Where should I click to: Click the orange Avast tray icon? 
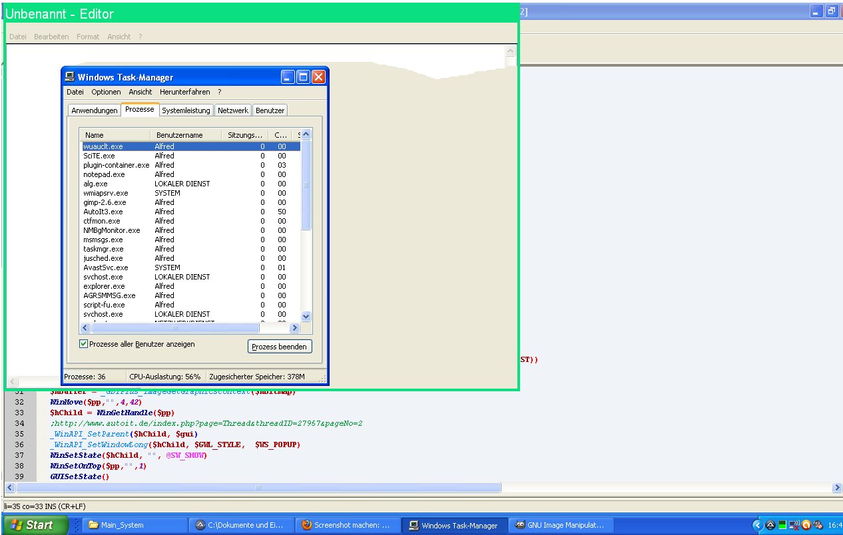coord(806,525)
